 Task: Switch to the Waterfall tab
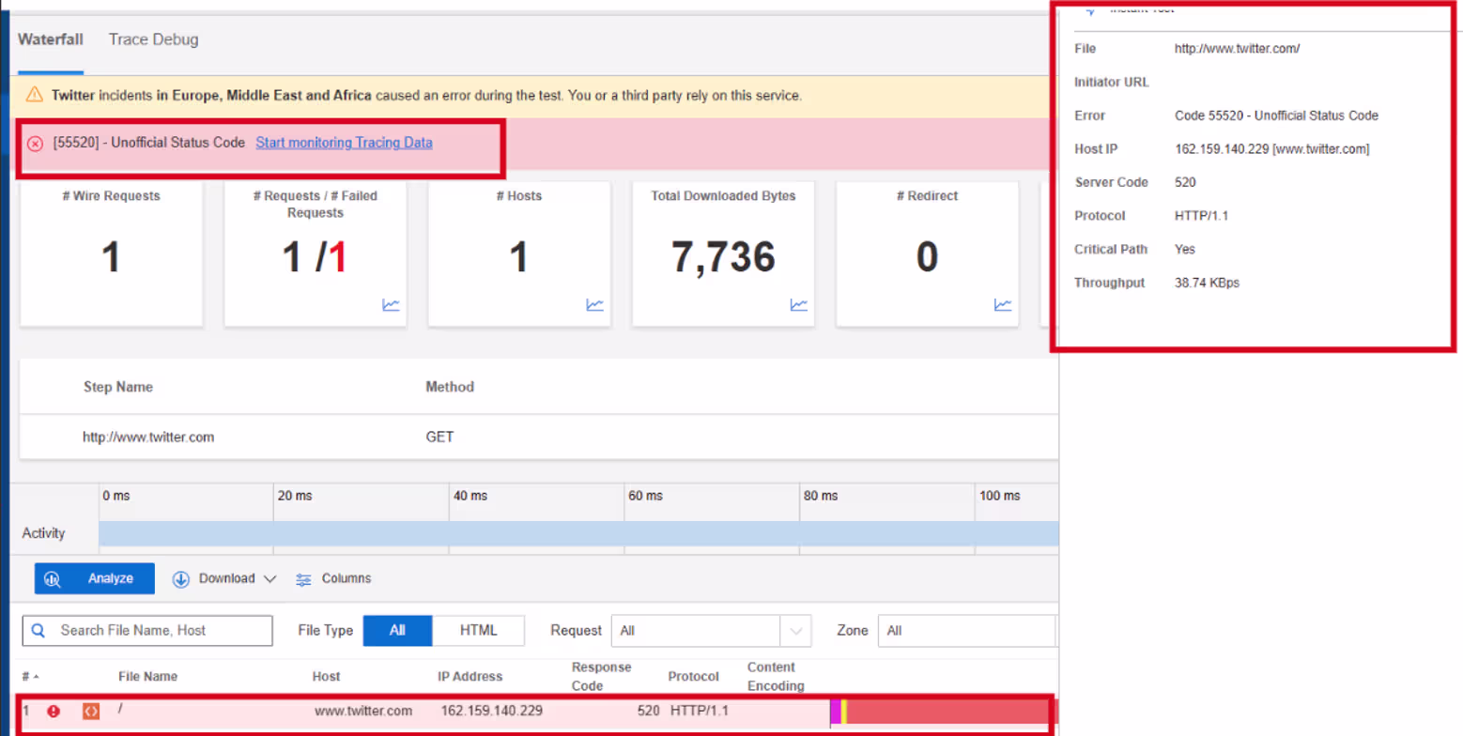[x=51, y=39]
